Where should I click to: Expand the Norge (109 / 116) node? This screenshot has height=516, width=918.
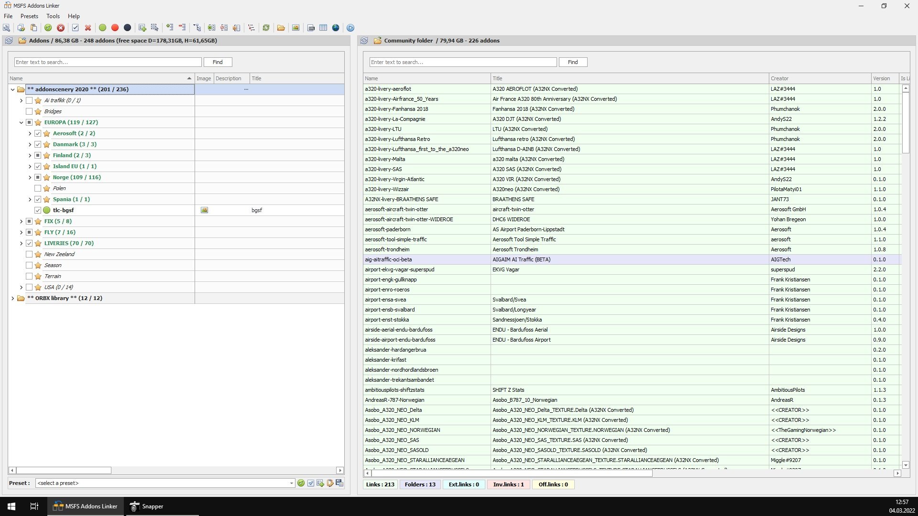click(30, 177)
